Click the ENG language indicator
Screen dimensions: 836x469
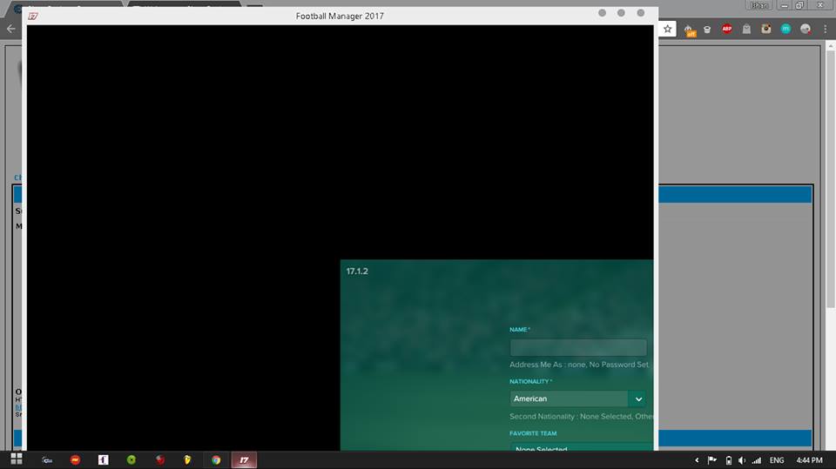click(776, 459)
